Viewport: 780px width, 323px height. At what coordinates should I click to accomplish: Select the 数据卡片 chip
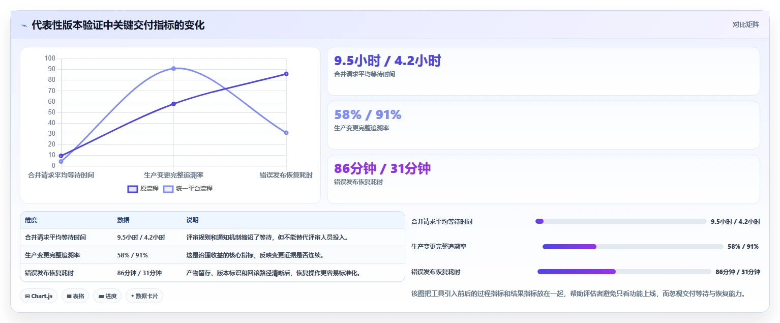point(144,296)
